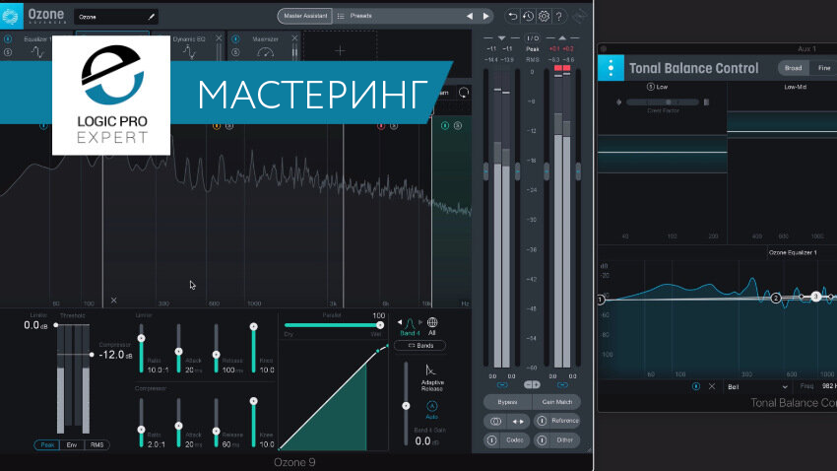The height and width of the screenshot is (471, 837).
Task: Click the pencil icon to rename the preset
Action: tap(152, 17)
